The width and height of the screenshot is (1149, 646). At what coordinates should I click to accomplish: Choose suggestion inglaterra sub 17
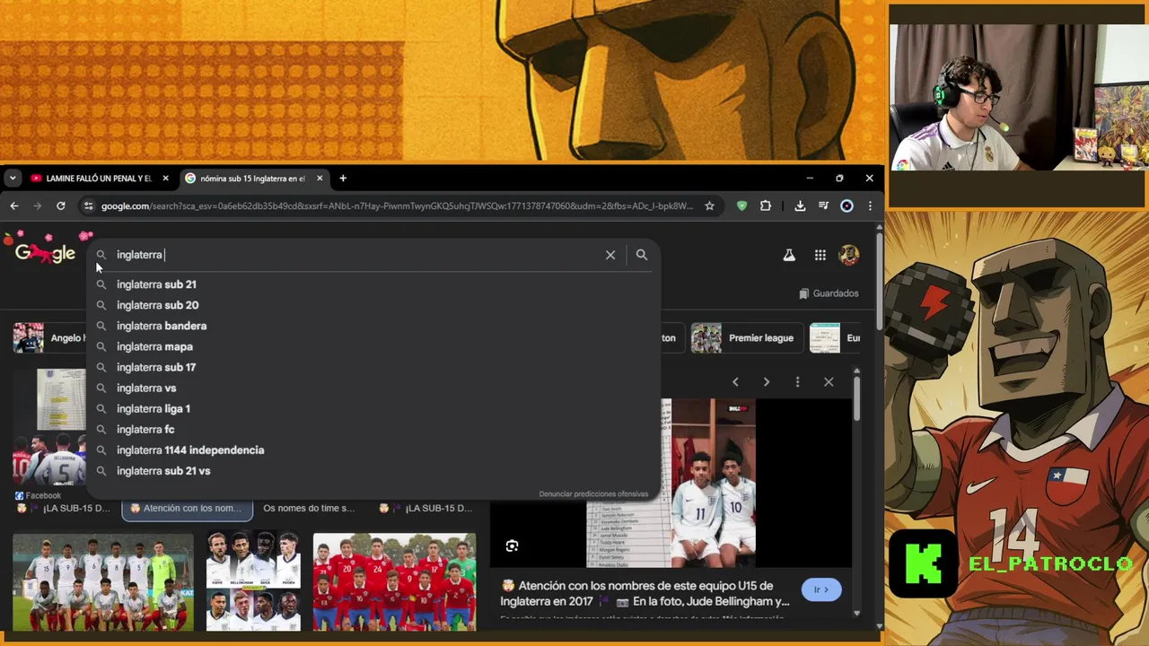coord(373,367)
